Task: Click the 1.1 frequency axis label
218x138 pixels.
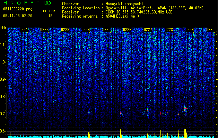Action: point(3,45)
